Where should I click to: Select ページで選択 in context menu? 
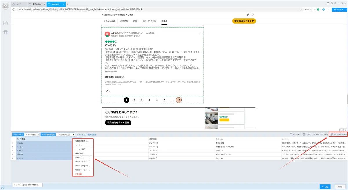point(83,149)
